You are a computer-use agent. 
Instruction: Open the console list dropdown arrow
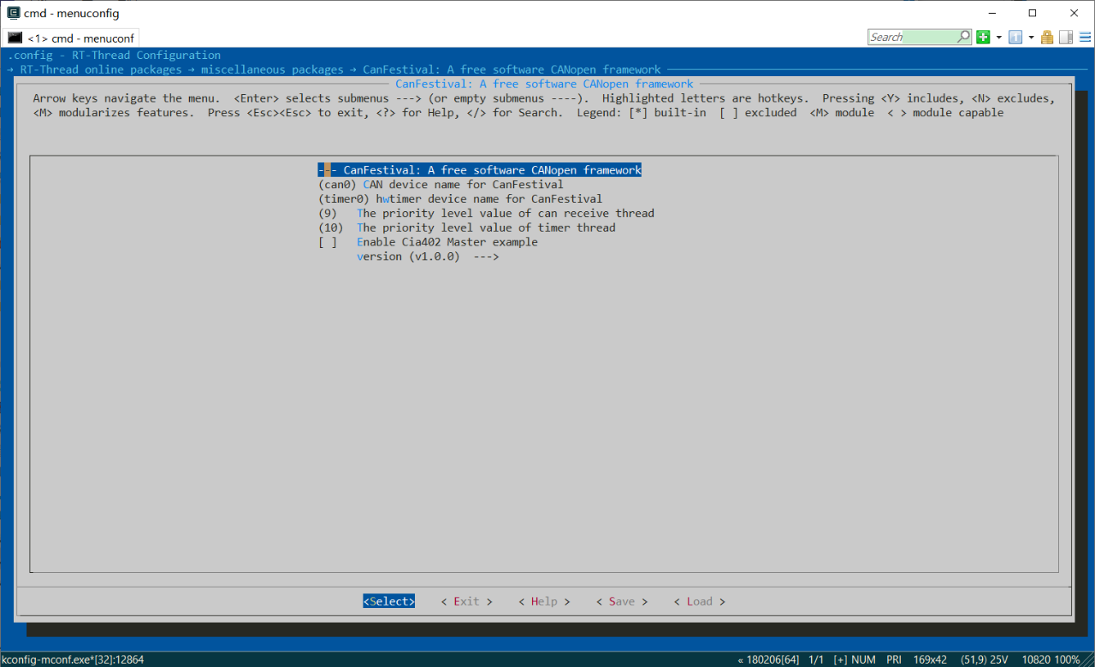point(1031,38)
